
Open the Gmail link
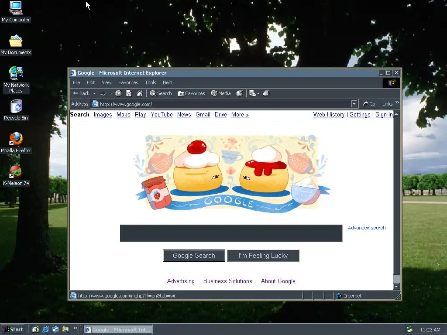(x=203, y=115)
